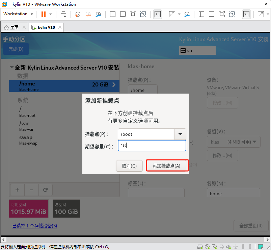Click the 名称(N) field showing home

[x=233, y=193]
